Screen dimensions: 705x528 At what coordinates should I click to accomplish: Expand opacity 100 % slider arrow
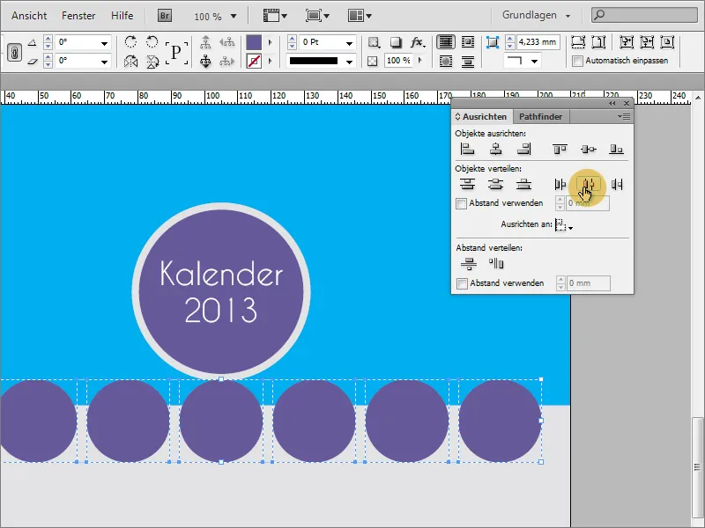[x=420, y=60]
